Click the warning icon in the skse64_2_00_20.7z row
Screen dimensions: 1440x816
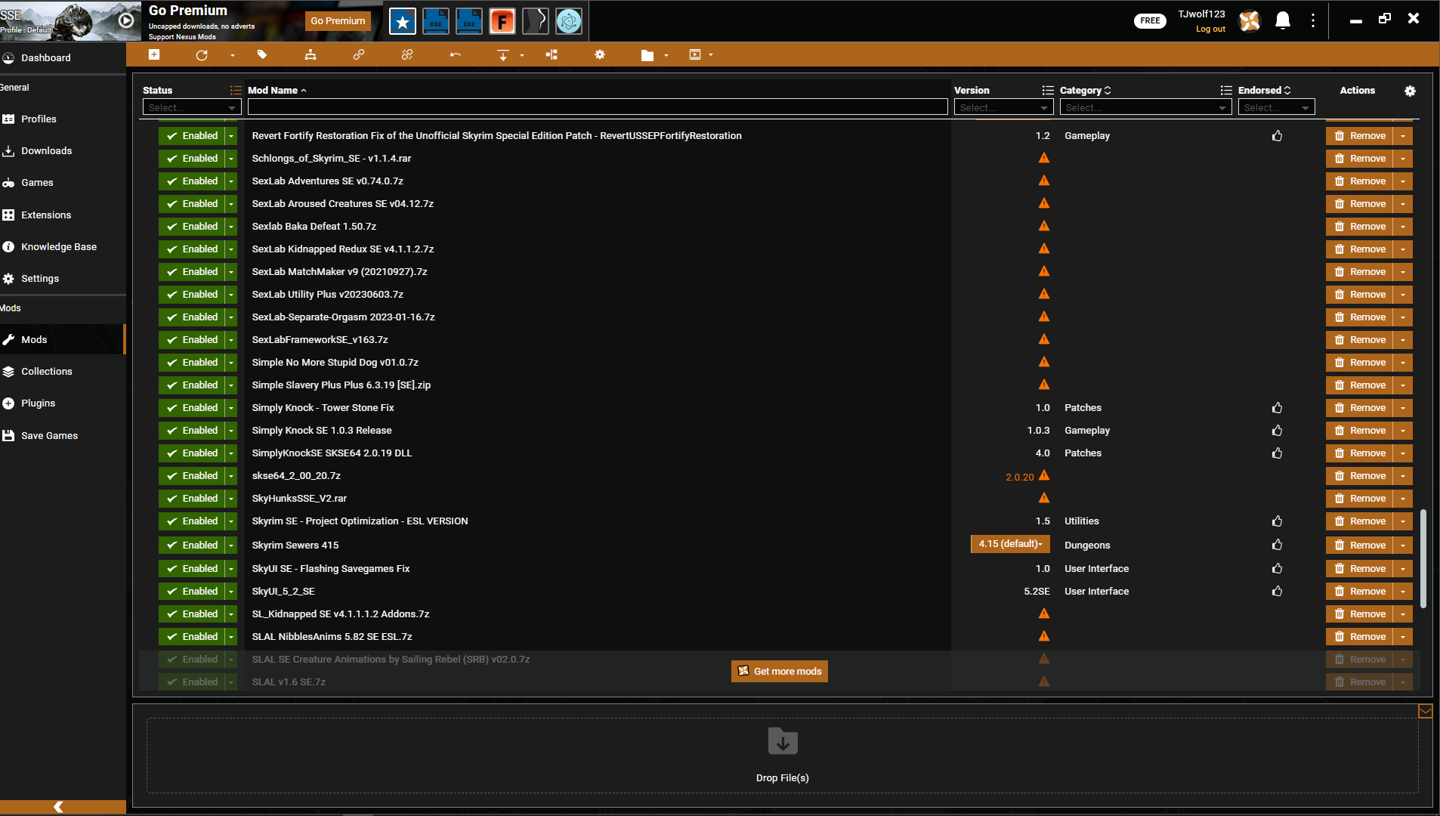(x=1044, y=475)
